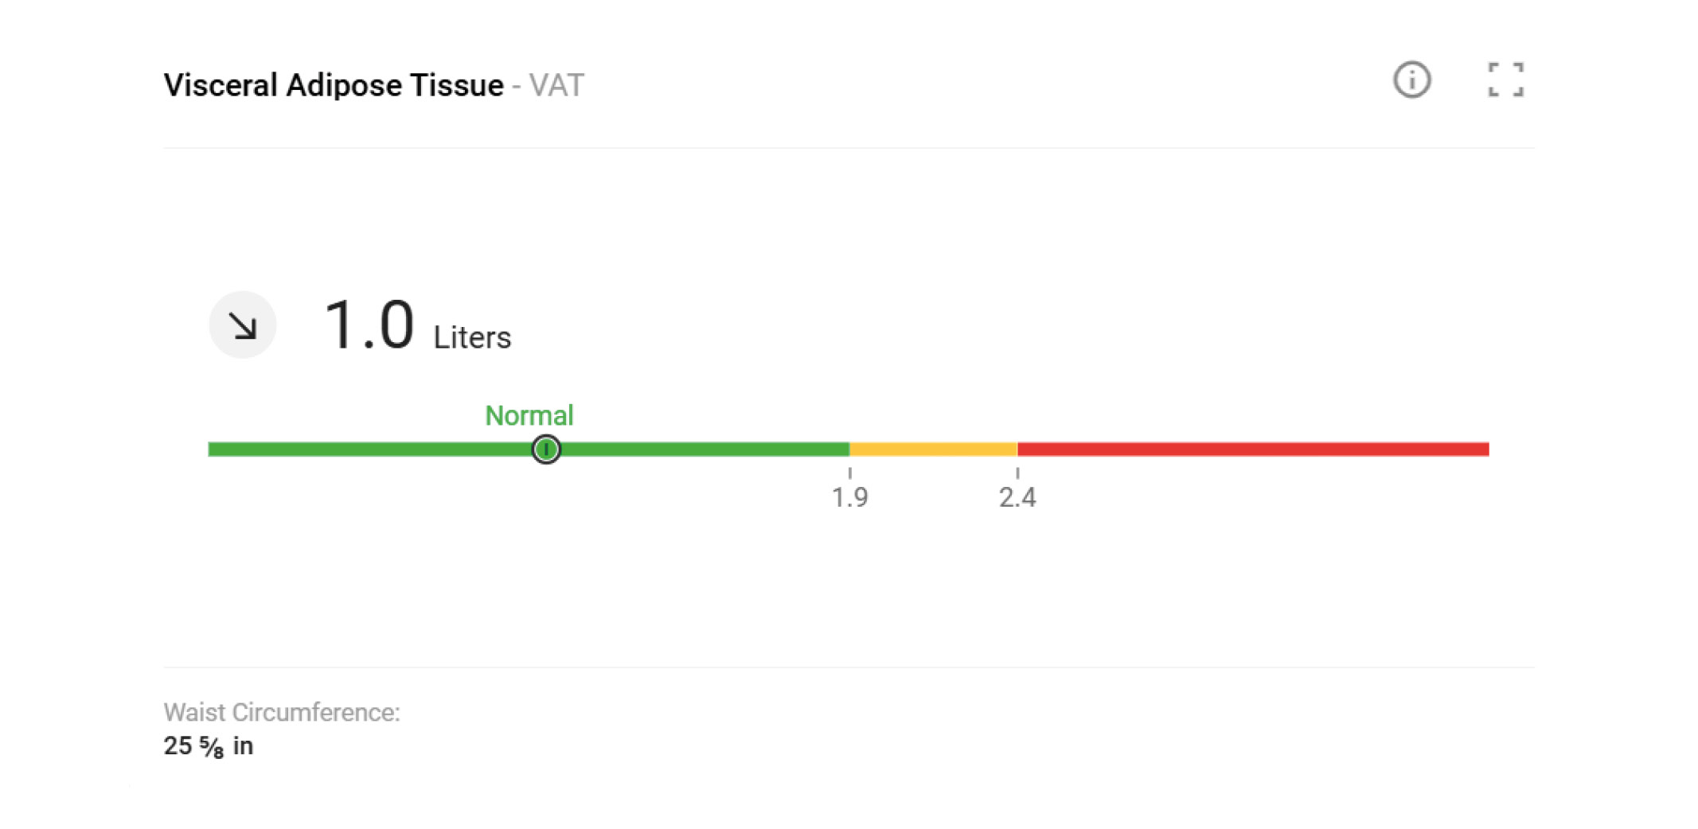Click the info icon for VAT
1698x829 pixels.
click(x=1411, y=80)
